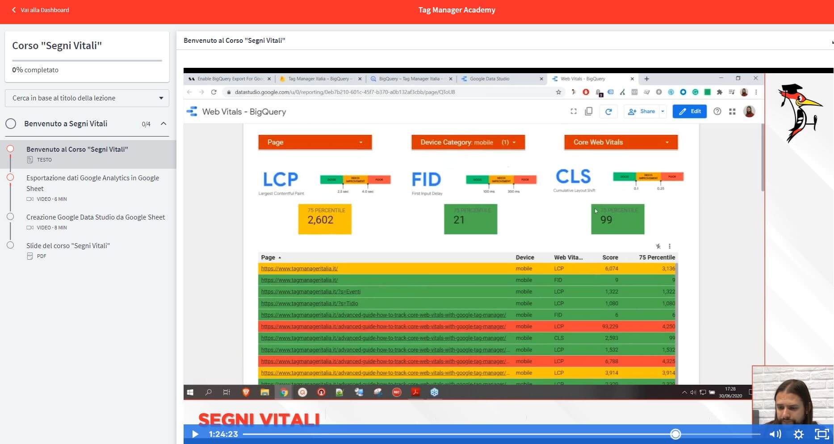This screenshot has width=834, height=444.
Task: Switch to BigQuery – Tag Manager Italia tab
Action: 411,79
